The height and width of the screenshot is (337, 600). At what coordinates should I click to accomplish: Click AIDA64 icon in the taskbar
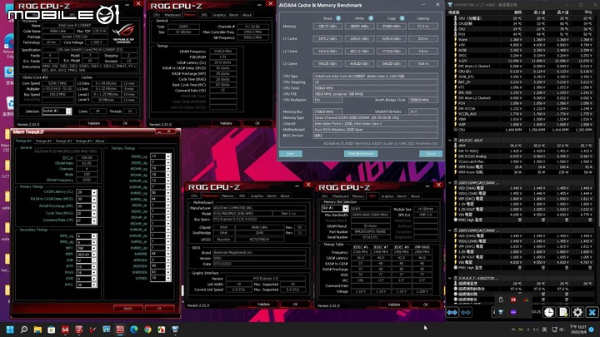(65, 330)
